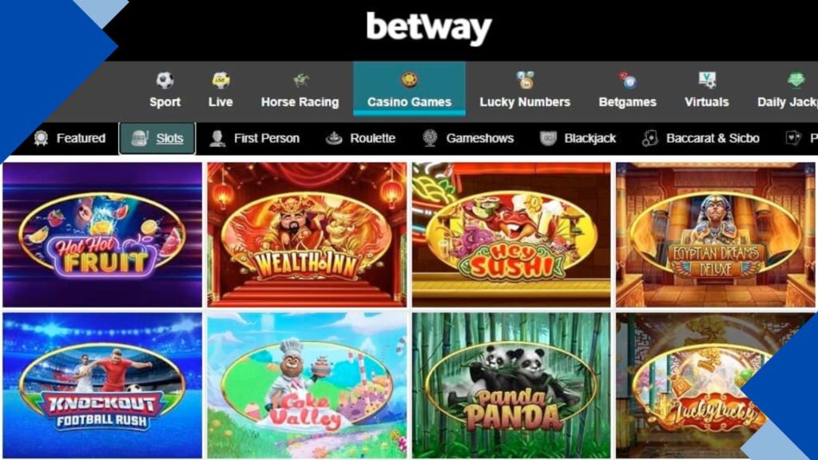
Task: Open the Wealth Inn game tile
Action: [x=307, y=235]
